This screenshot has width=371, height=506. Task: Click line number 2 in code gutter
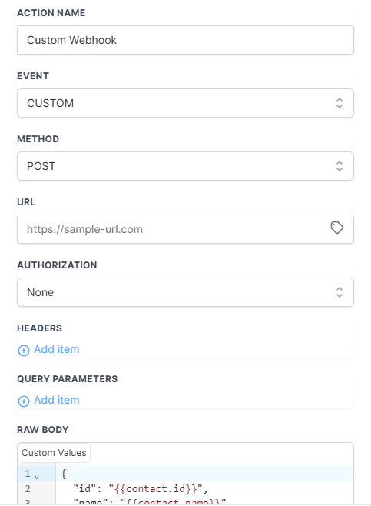pos(28,489)
